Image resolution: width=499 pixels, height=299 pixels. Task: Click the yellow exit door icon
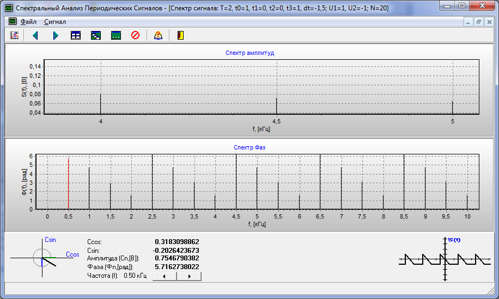coord(180,35)
